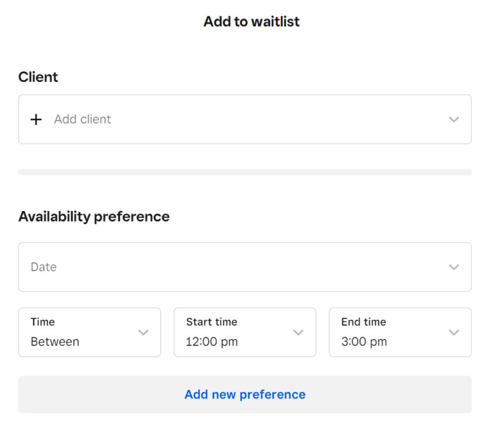Select the Date input under Availability preference
Image resolution: width=489 pixels, height=422 pixels.
tap(236, 267)
